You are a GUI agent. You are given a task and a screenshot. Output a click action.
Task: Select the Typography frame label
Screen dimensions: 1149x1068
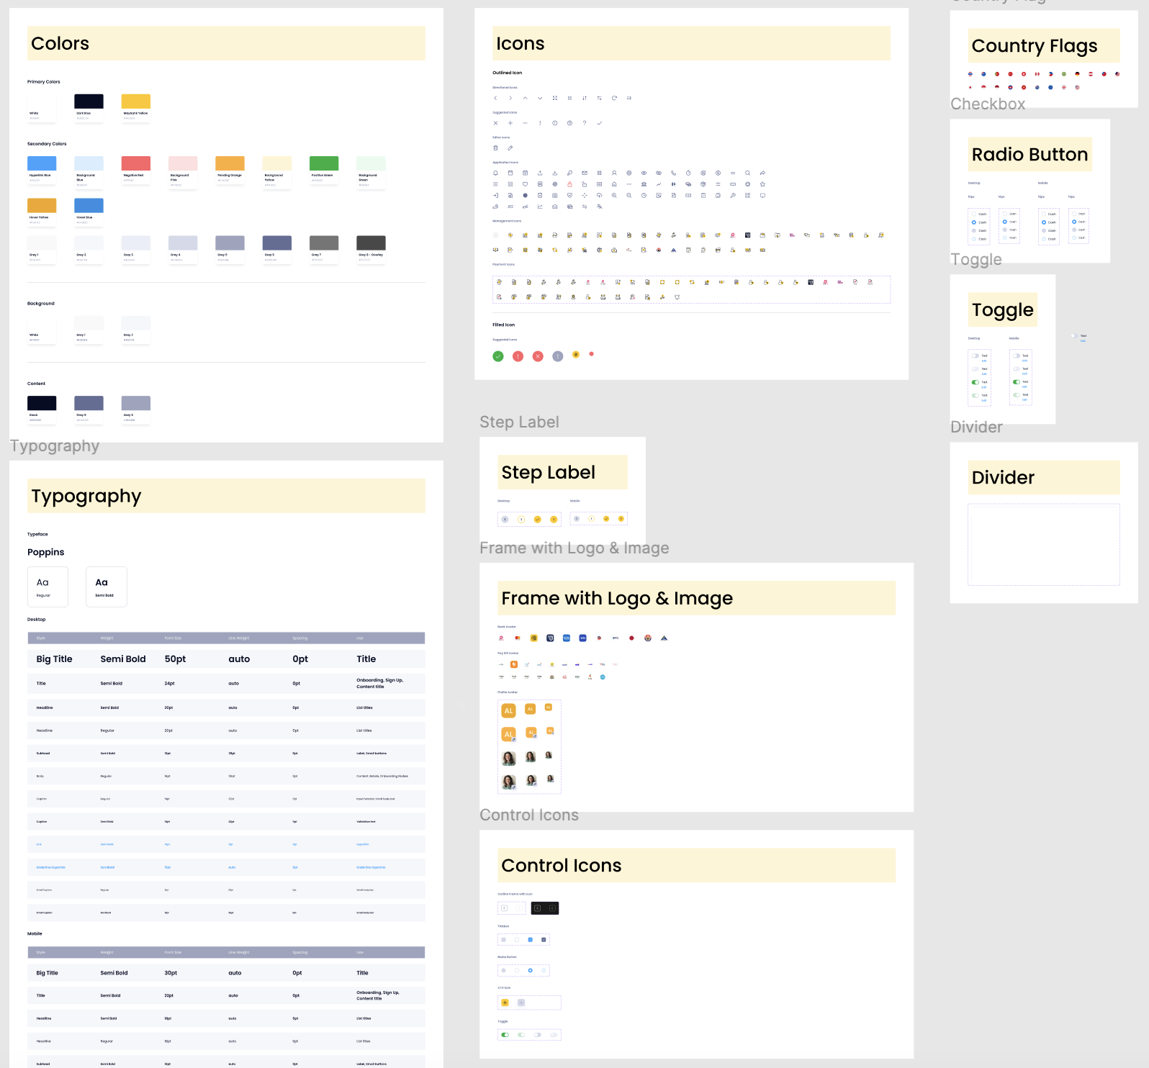pos(55,446)
